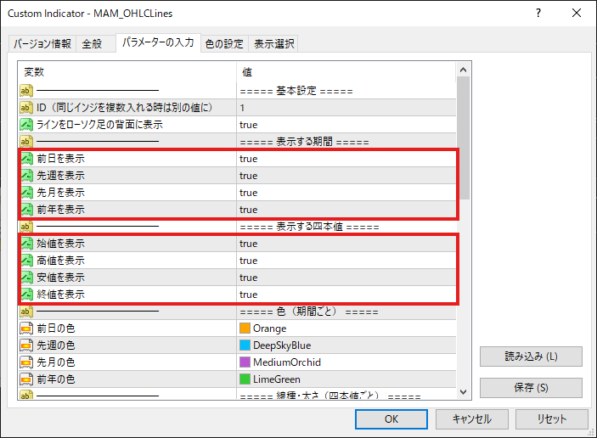This screenshot has height=438, width=597.
Task: Click the parameter list scrollbar thumb
Action: click(x=464, y=138)
